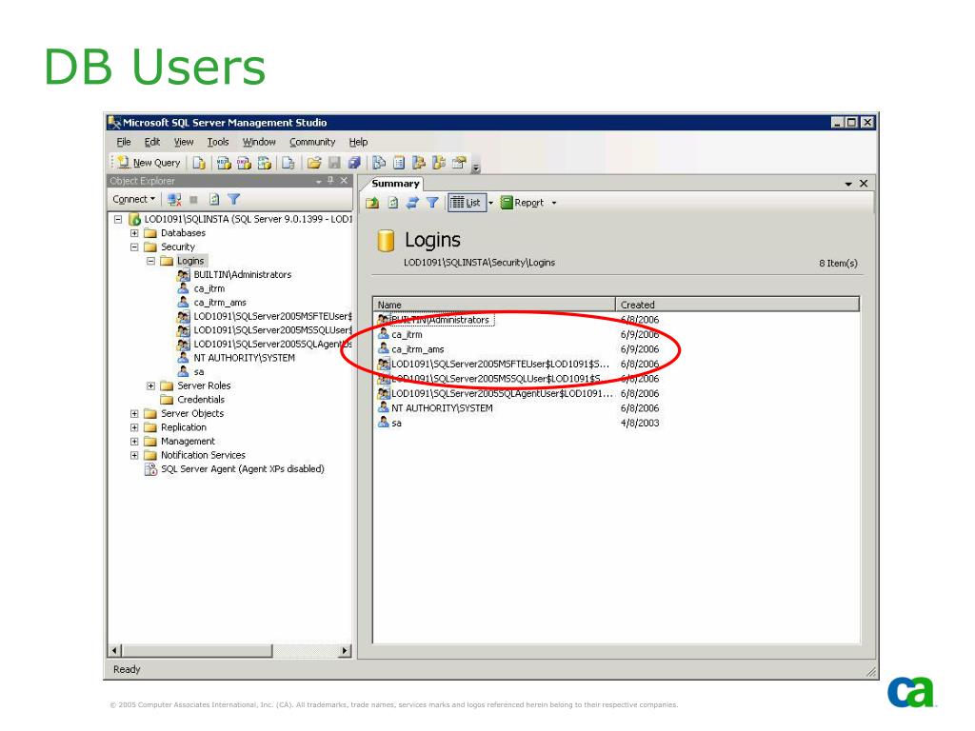Collapse the Logins folder
The width and height of the screenshot is (975, 731).
tap(150, 261)
